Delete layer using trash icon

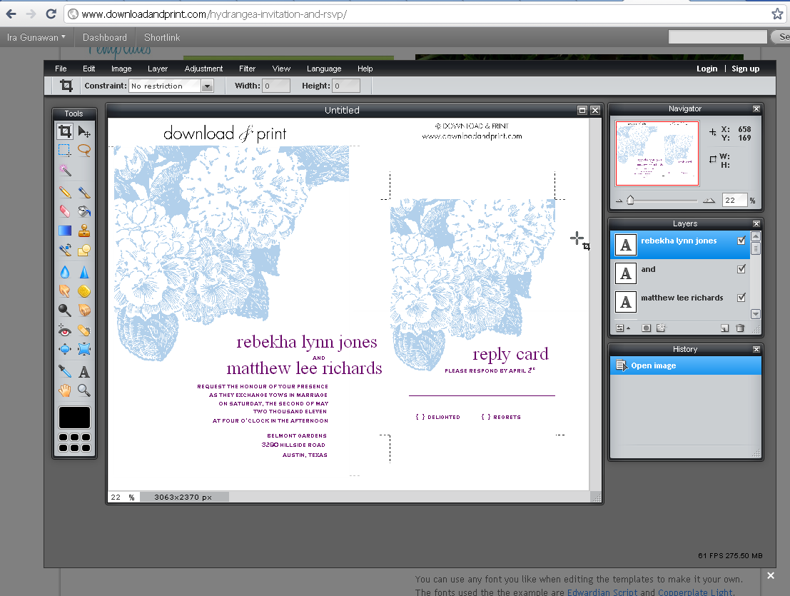click(740, 328)
